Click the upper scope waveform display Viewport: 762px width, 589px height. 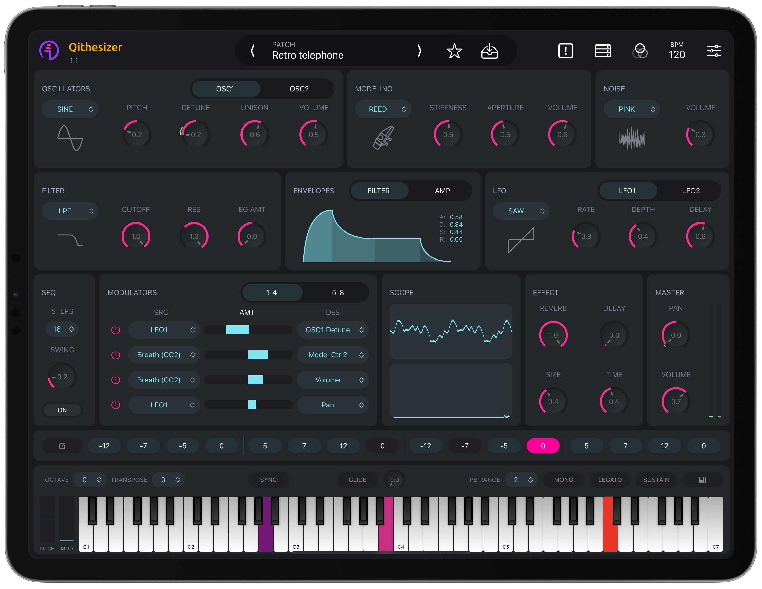click(451, 331)
